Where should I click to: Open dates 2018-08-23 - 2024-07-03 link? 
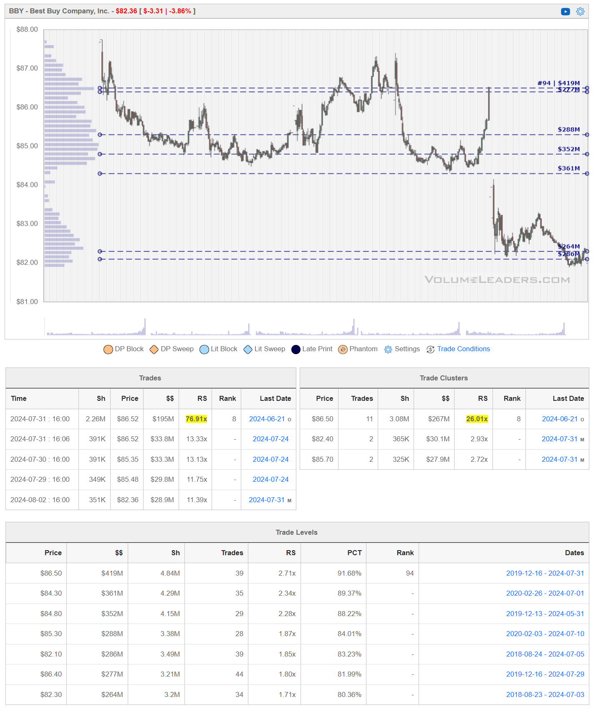545,694
